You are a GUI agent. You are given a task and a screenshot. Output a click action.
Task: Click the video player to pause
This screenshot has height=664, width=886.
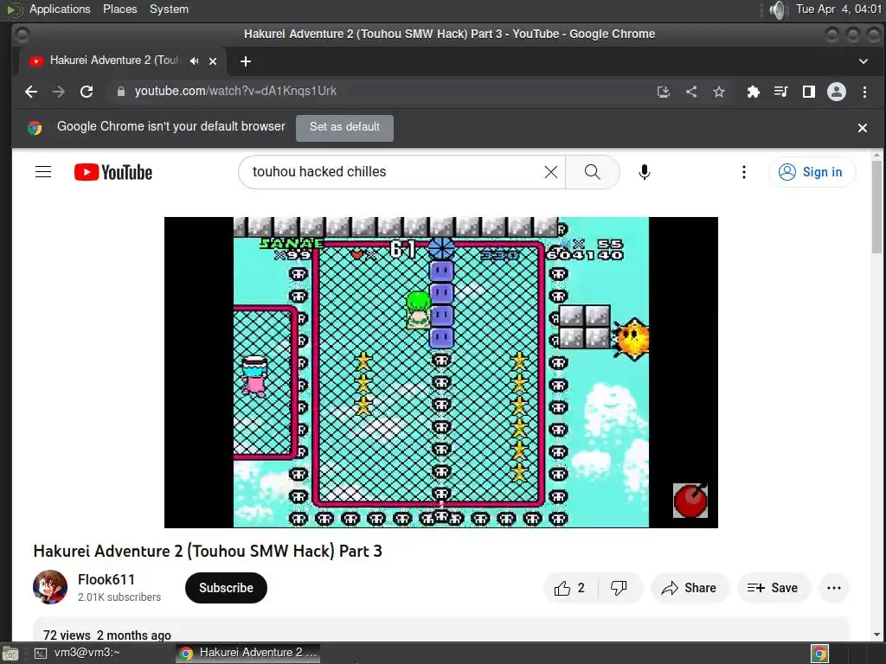click(440, 372)
